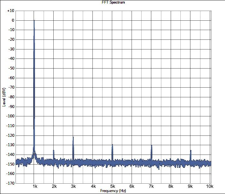Click the -90 level axis tick

pyautogui.click(x=11, y=107)
